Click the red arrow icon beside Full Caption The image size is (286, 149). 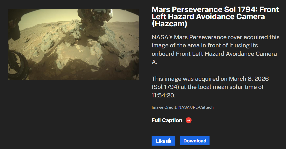[x=189, y=120]
